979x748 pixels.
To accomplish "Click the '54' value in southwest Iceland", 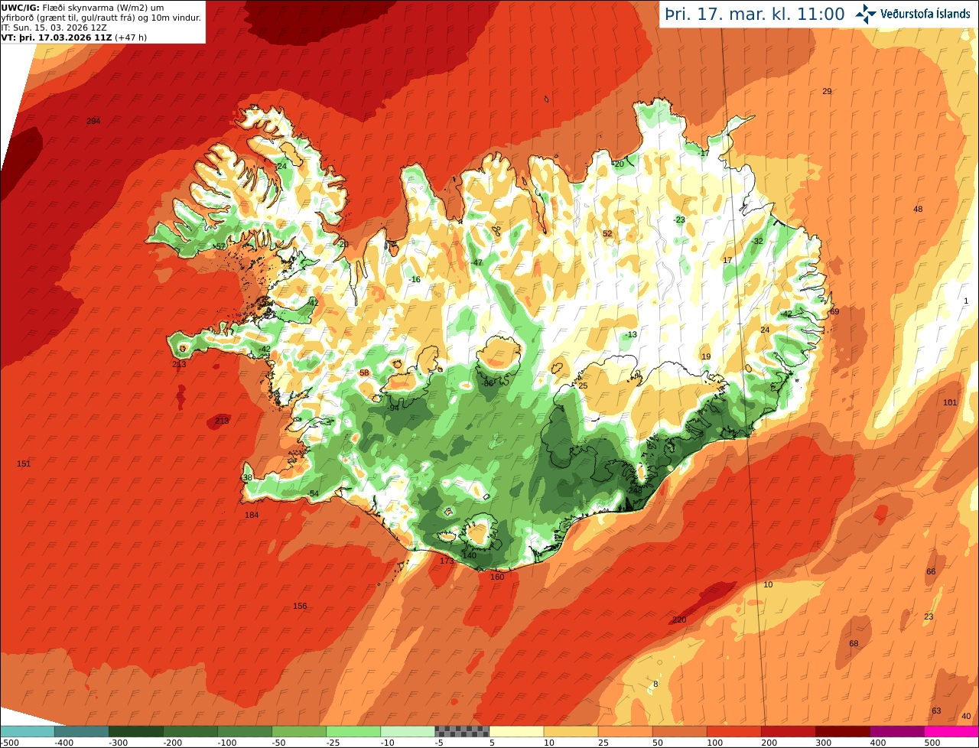I will 314,494.
